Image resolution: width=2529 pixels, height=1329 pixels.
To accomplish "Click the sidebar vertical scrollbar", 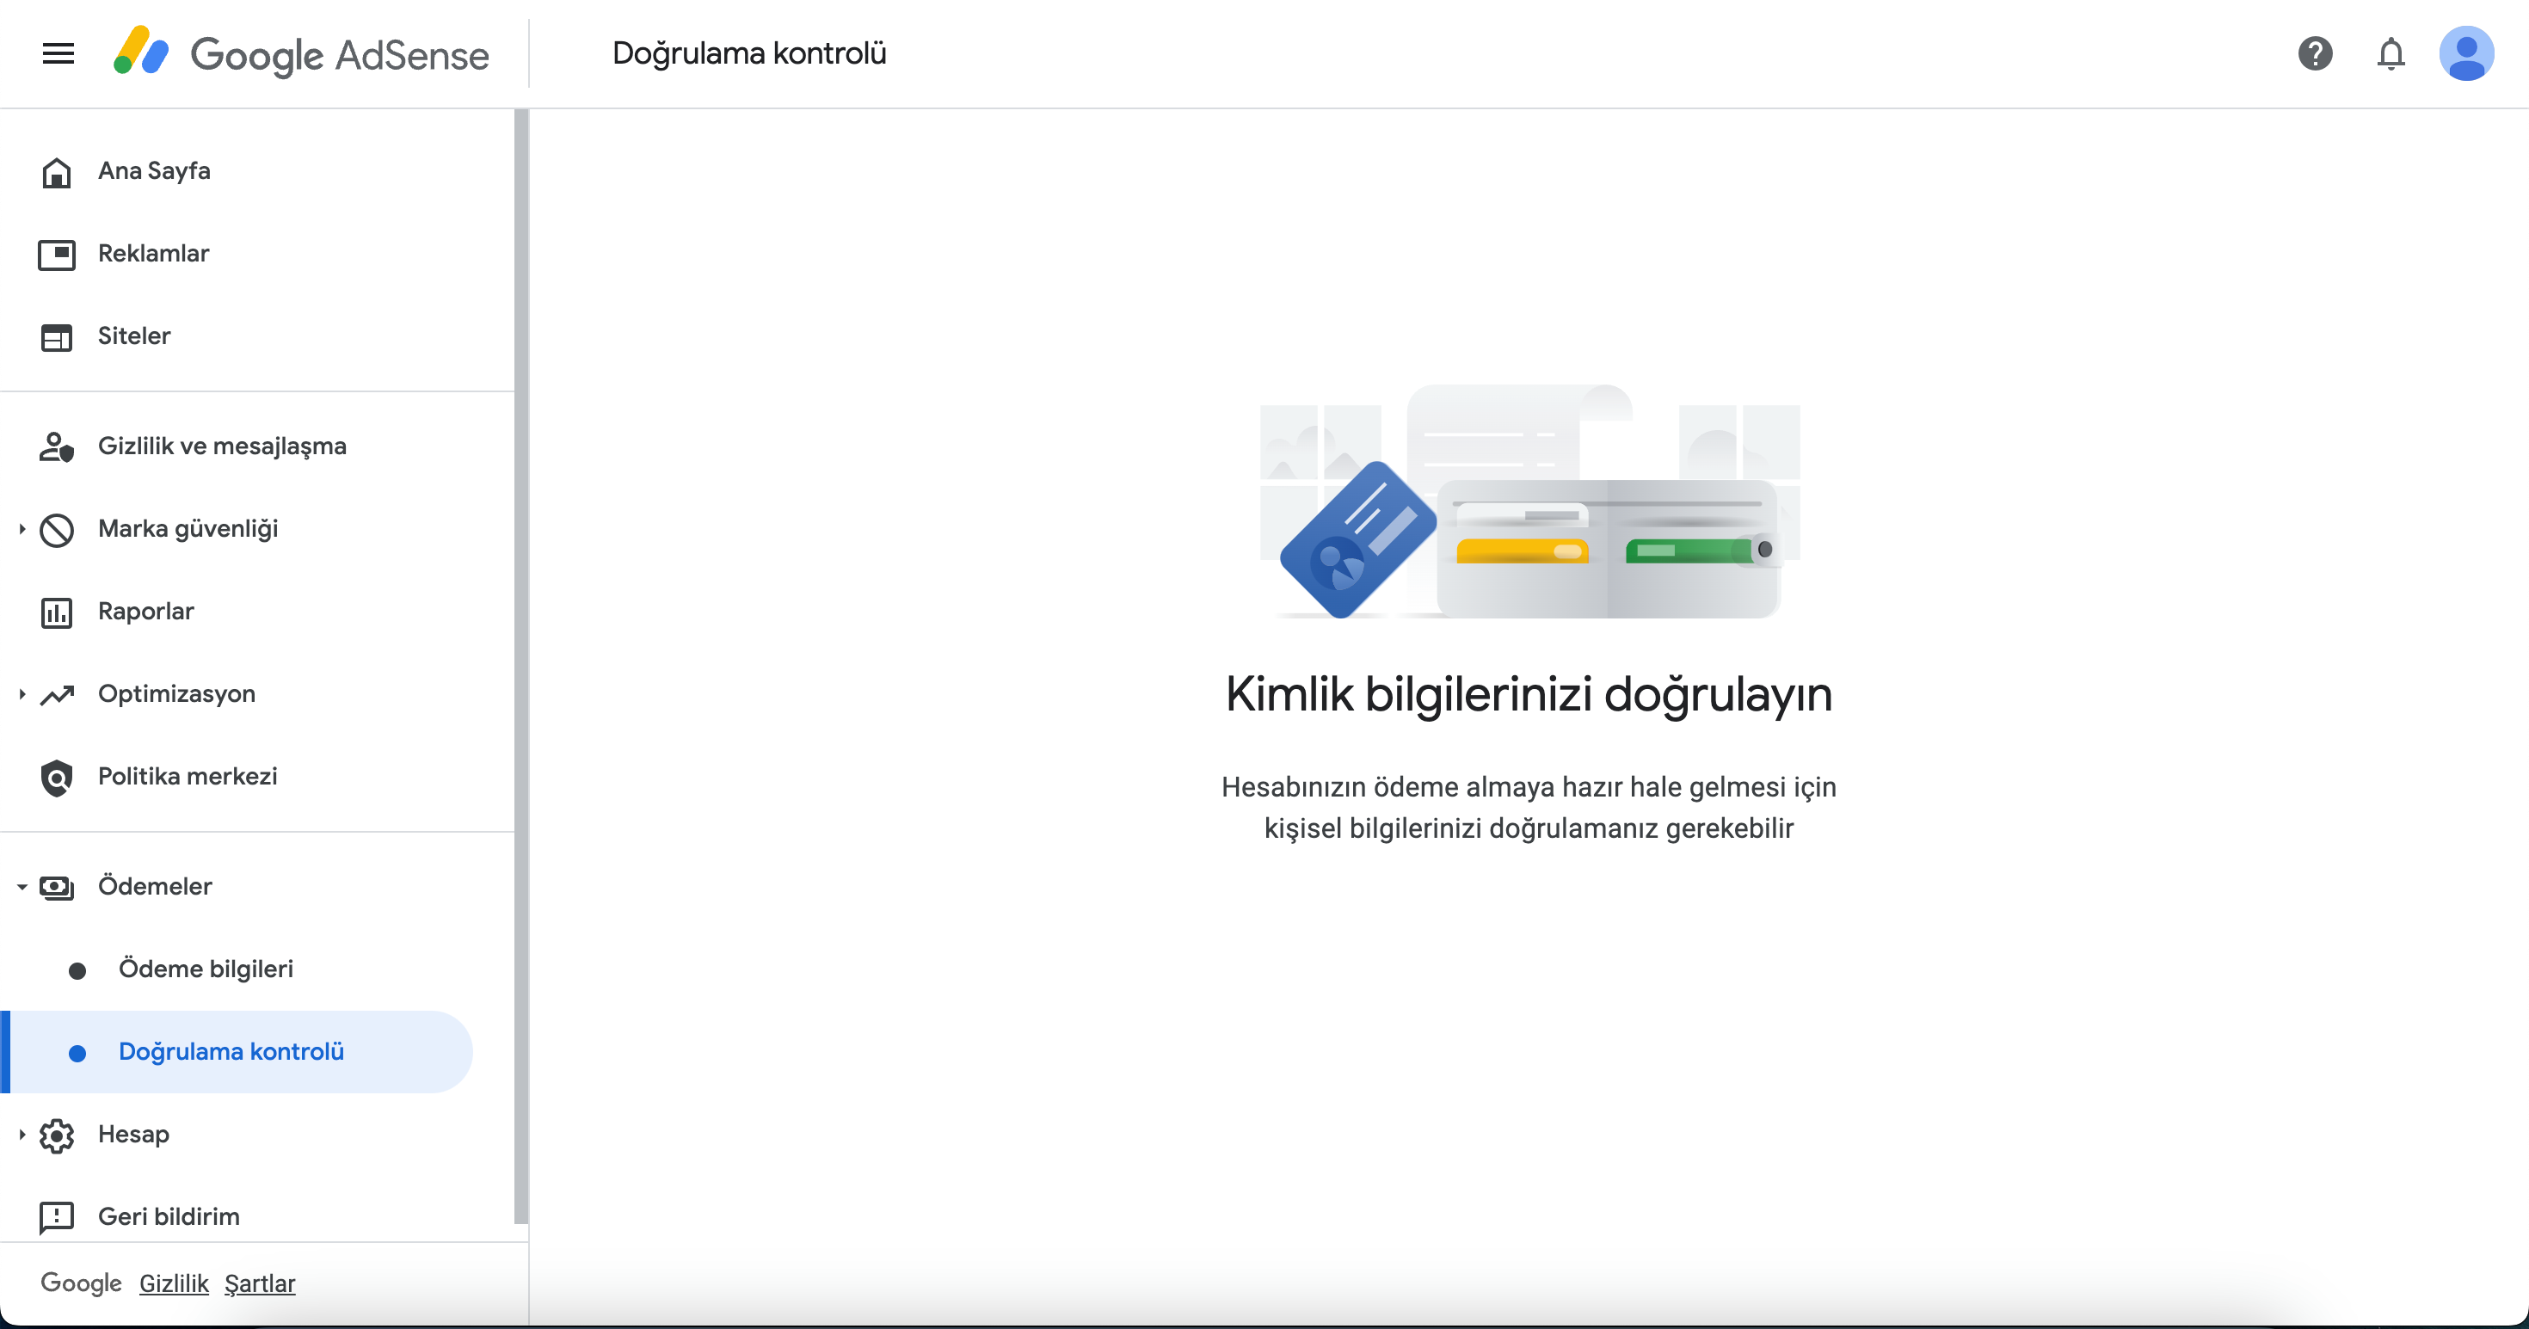I will click(x=521, y=668).
